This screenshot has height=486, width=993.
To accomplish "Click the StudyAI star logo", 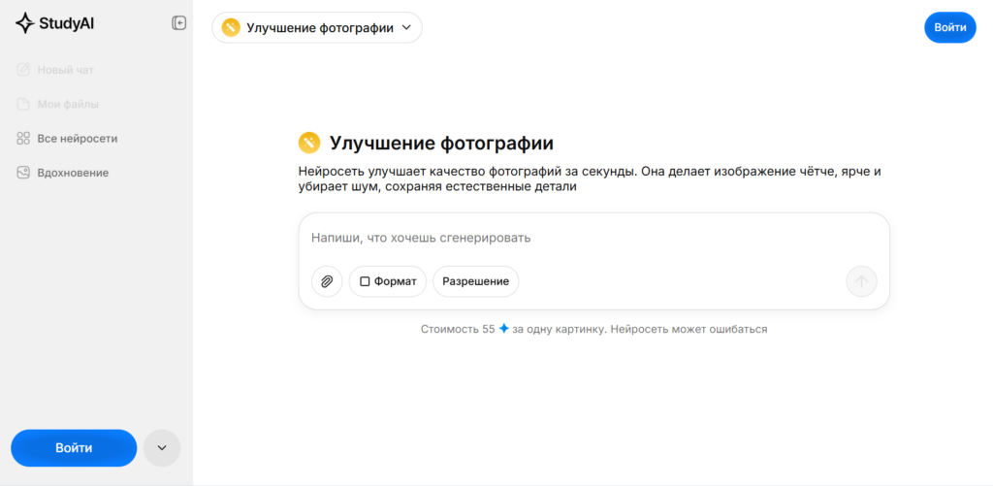I will coord(24,23).
